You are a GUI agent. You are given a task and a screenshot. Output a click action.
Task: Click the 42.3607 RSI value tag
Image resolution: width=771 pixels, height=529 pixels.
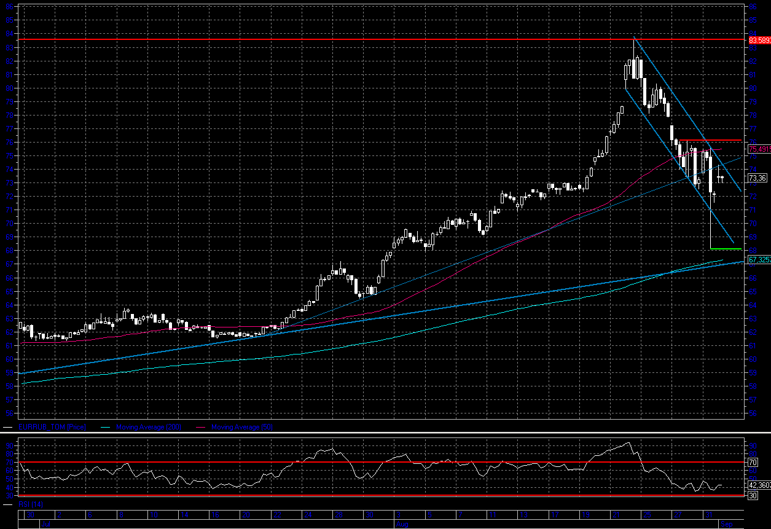tap(759, 485)
